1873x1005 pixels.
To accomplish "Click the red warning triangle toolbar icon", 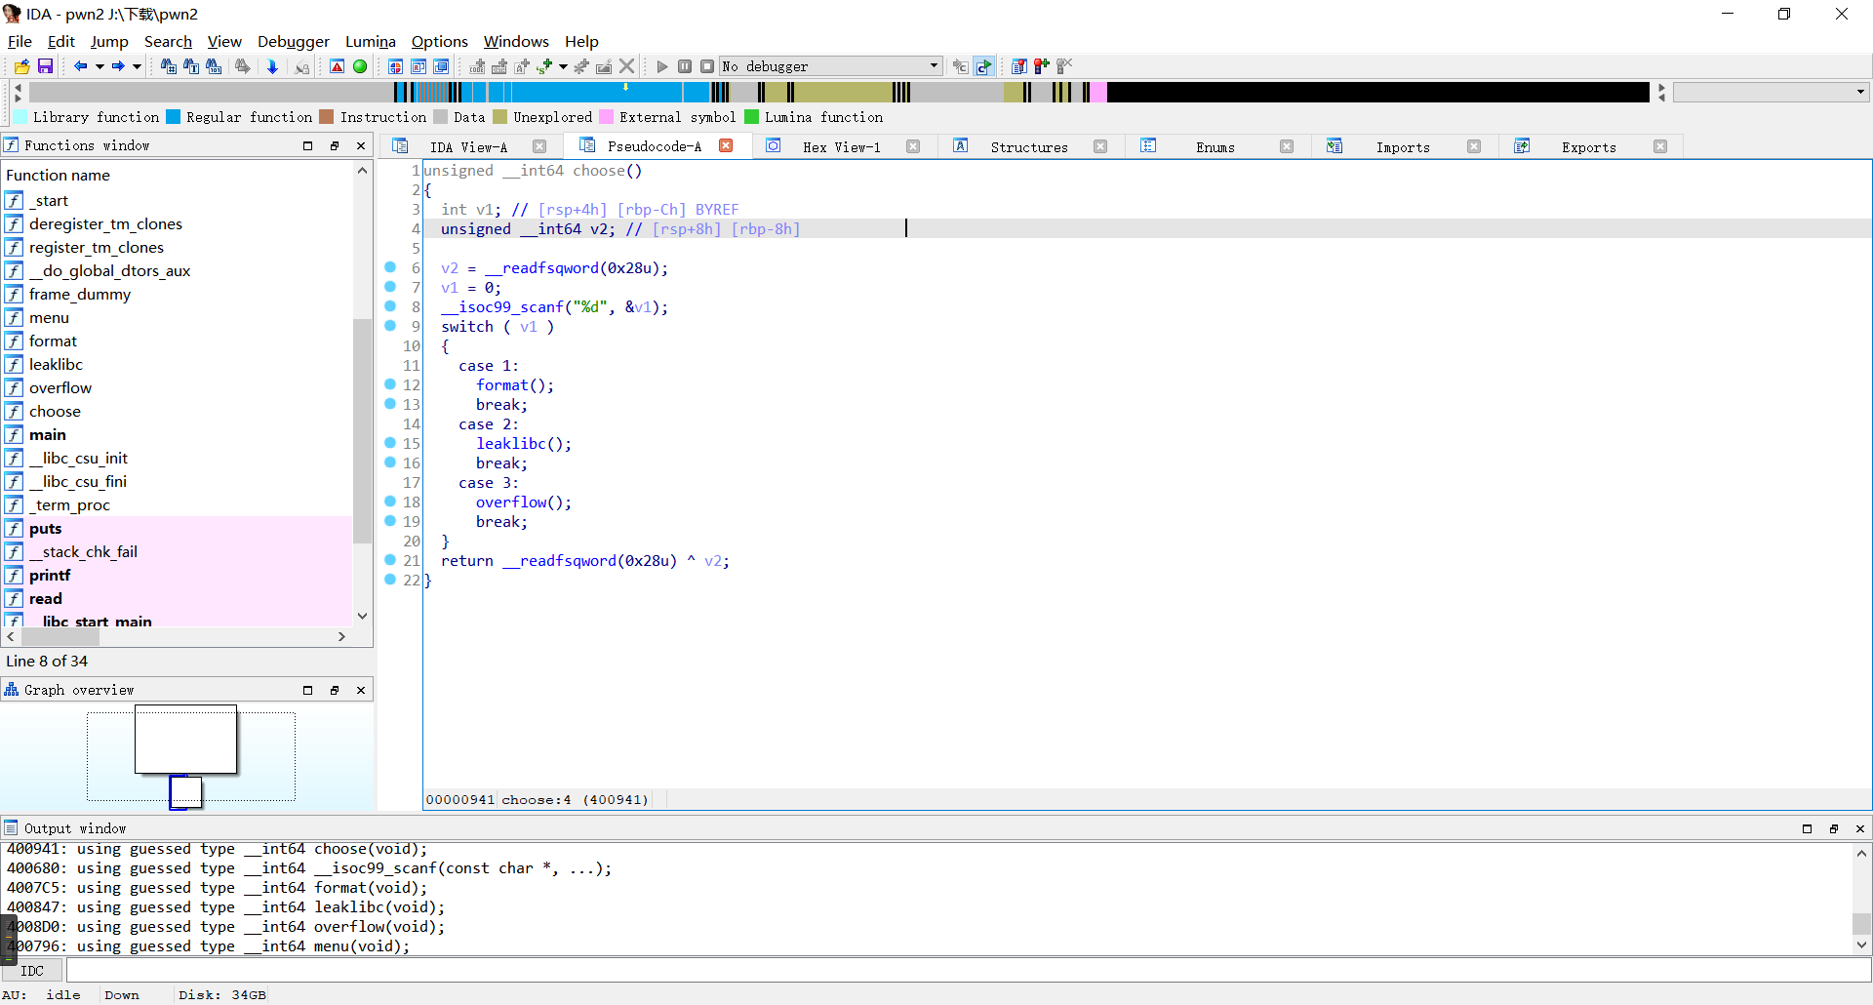I will (x=337, y=66).
